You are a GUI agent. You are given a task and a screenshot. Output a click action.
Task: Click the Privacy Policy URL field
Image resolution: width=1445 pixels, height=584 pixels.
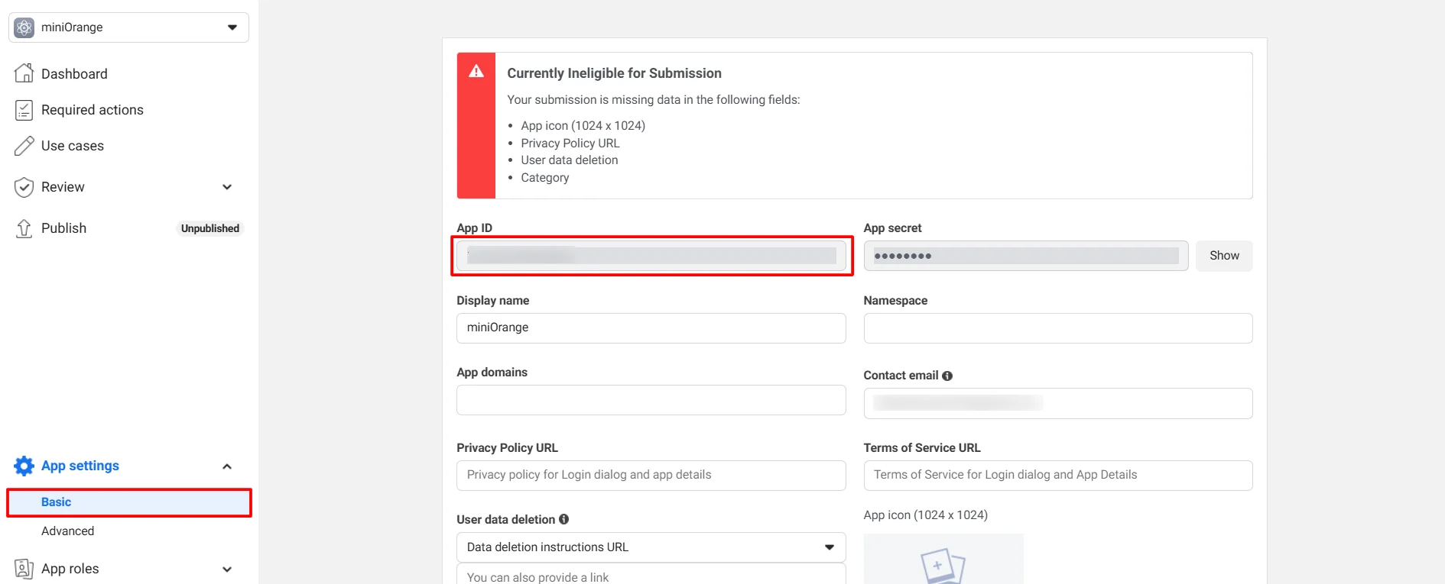(x=651, y=476)
